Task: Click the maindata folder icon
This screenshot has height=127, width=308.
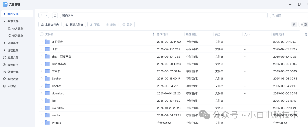Action: 47,108
